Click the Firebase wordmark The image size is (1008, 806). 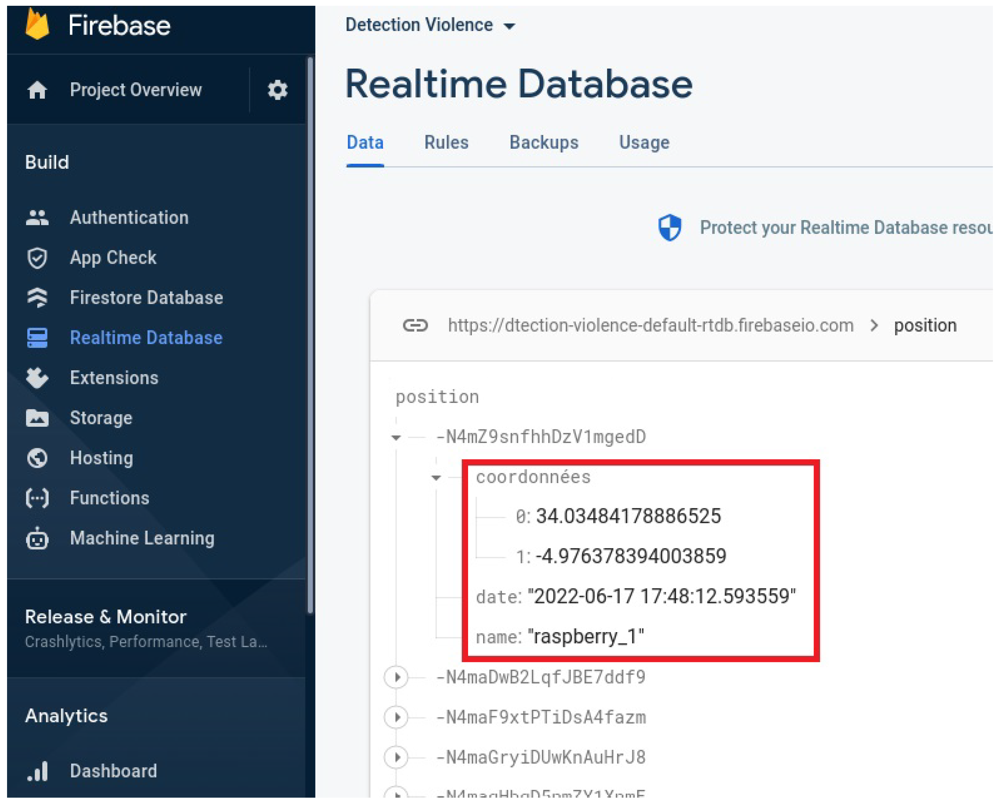tap(119, 25)
